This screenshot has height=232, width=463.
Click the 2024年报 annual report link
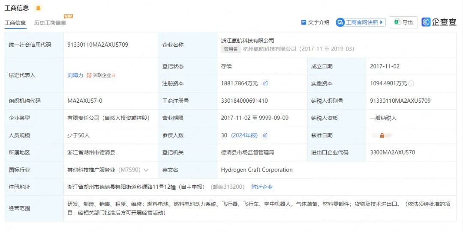coord(244,135)
